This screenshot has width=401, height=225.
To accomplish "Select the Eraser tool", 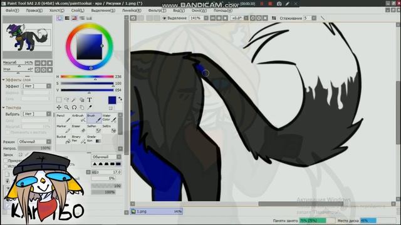I will click(x=79, y=129).
